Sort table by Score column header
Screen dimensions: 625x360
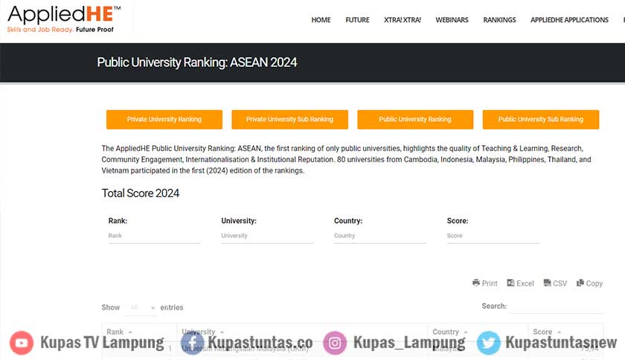coord(565,332)
